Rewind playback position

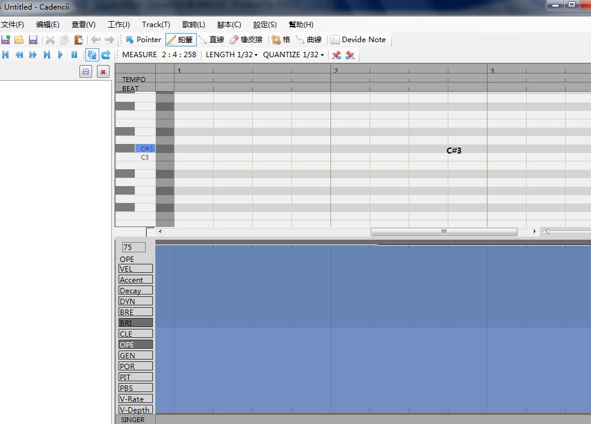coord(19,55)
